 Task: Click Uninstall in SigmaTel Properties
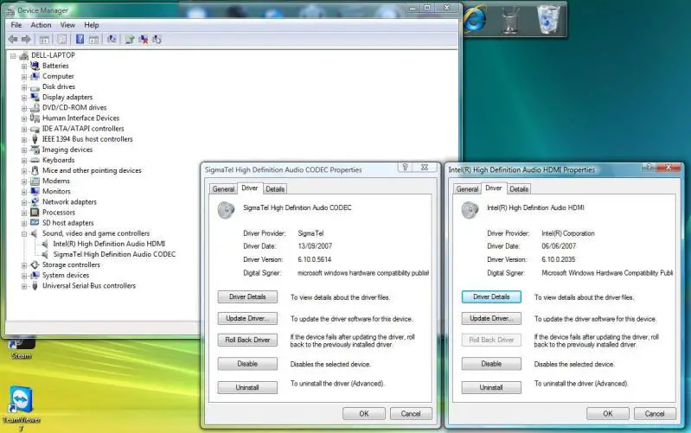tap(247, 388)
